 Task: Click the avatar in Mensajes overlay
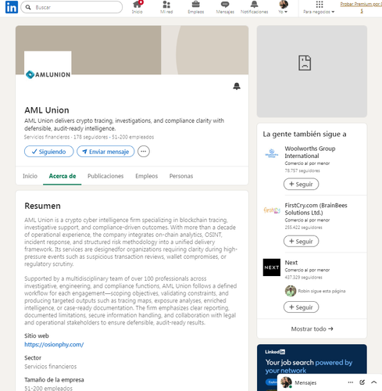pos(286,382)
